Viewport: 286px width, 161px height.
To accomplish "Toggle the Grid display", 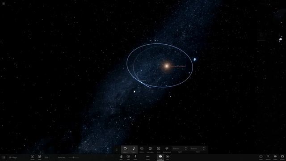I will click(x=159, y=149).
